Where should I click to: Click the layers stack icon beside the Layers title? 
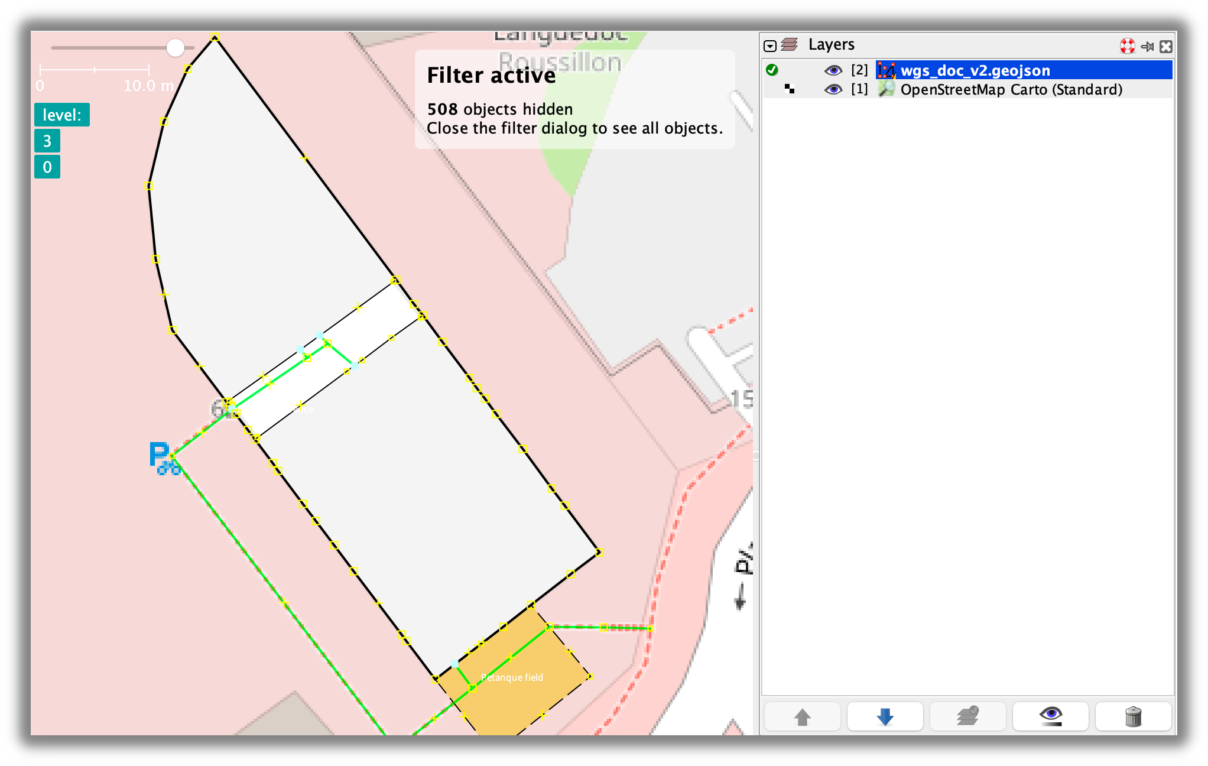(x=790, y=44)
